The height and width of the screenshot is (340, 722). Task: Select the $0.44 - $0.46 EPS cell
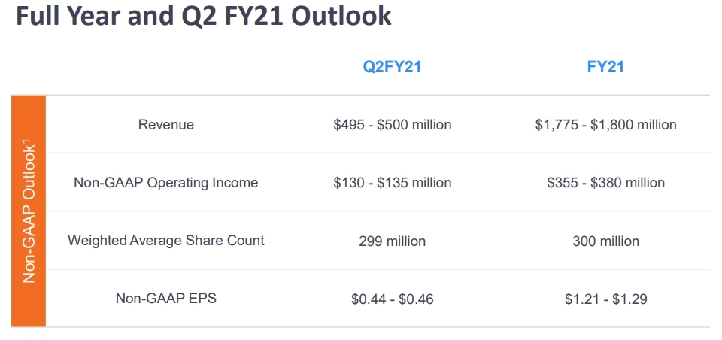tap(393, 299)
